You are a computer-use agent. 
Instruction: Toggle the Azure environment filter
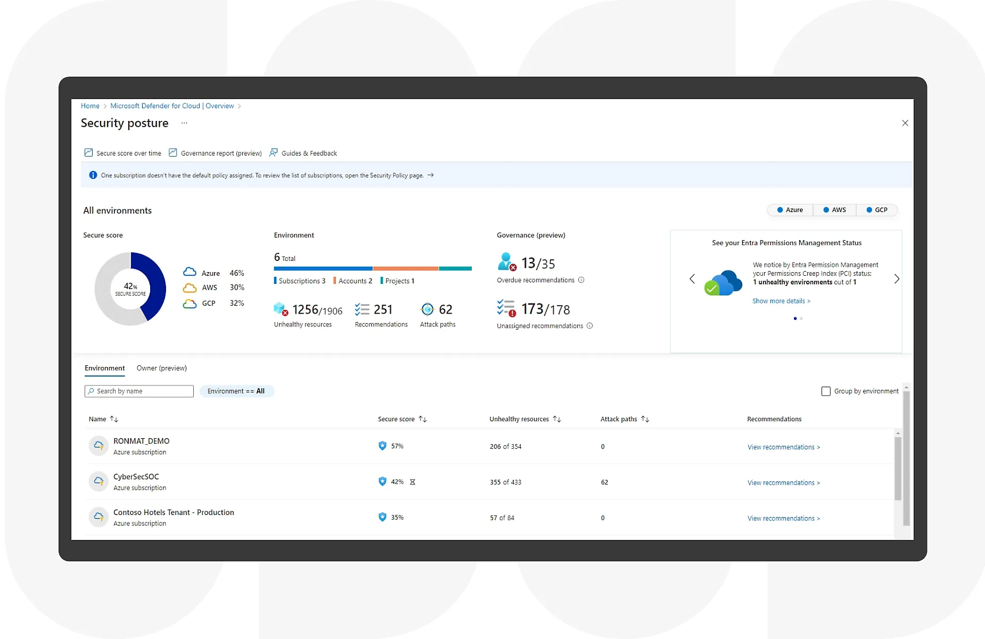(790, 210)
